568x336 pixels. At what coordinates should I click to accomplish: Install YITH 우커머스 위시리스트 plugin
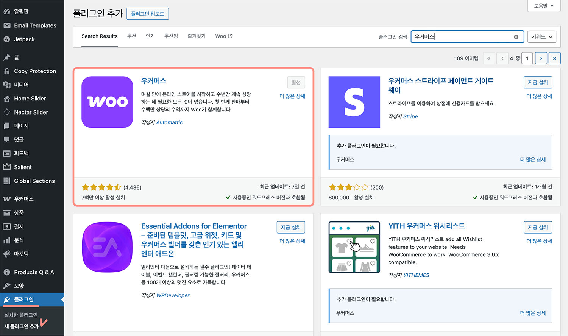click(538, 227)
